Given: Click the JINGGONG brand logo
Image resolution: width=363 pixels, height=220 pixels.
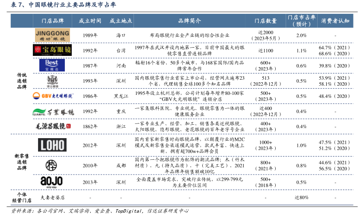Looking at the screenshot, I should [52, 35].
